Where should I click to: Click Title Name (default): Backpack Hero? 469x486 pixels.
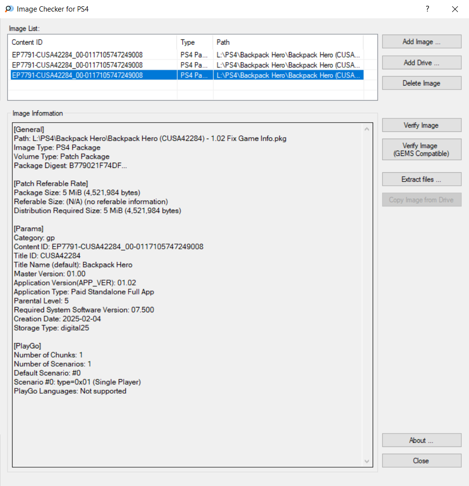pyautogui.click(x=73, y=265)
